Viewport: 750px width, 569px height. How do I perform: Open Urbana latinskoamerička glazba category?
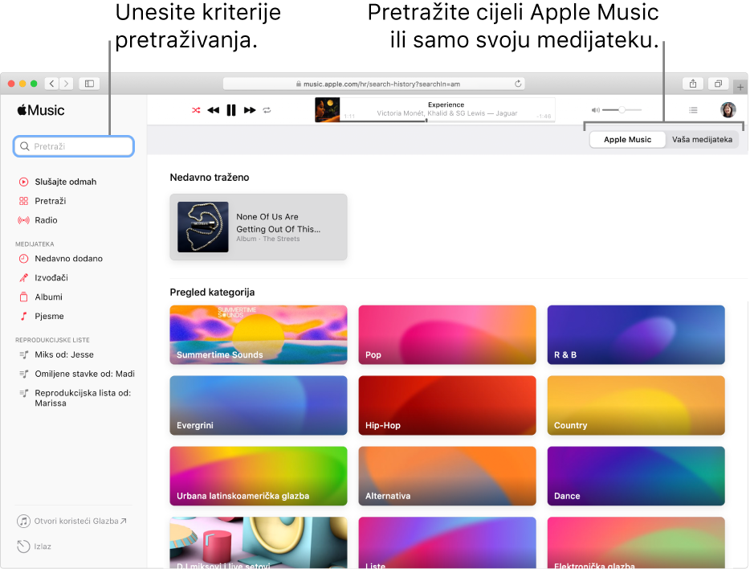259,476
